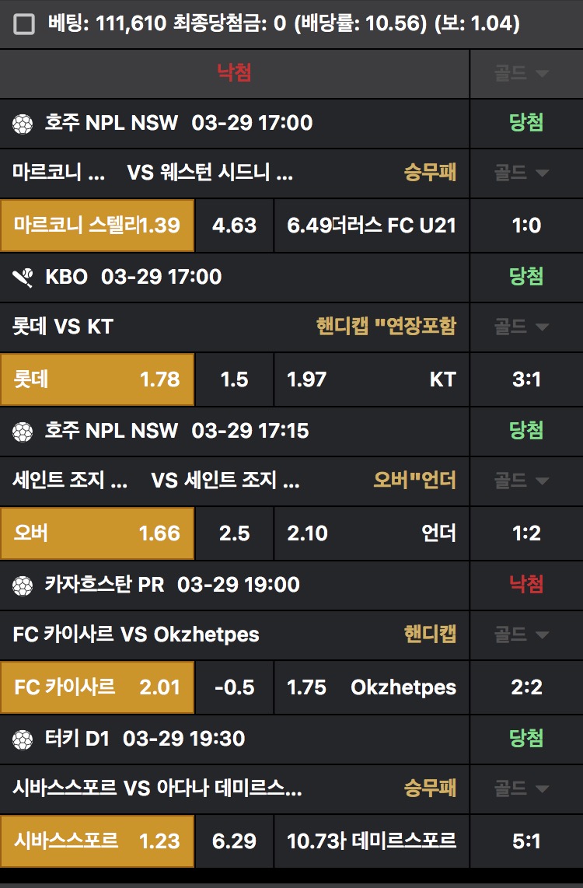Image resolution: width=583 pixels, height=888 pixels.
Task: Expand 골드 dropdown for 시바스스포르 match
Action: 521,788
